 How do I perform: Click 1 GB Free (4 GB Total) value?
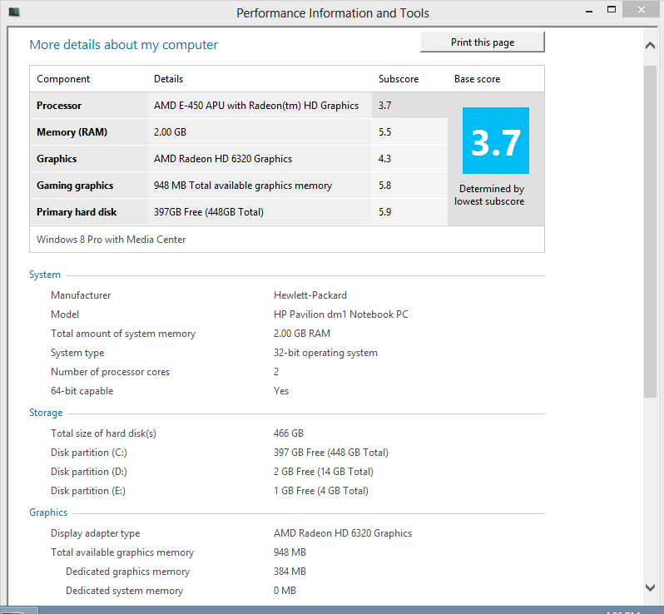(x=321, y=491)
